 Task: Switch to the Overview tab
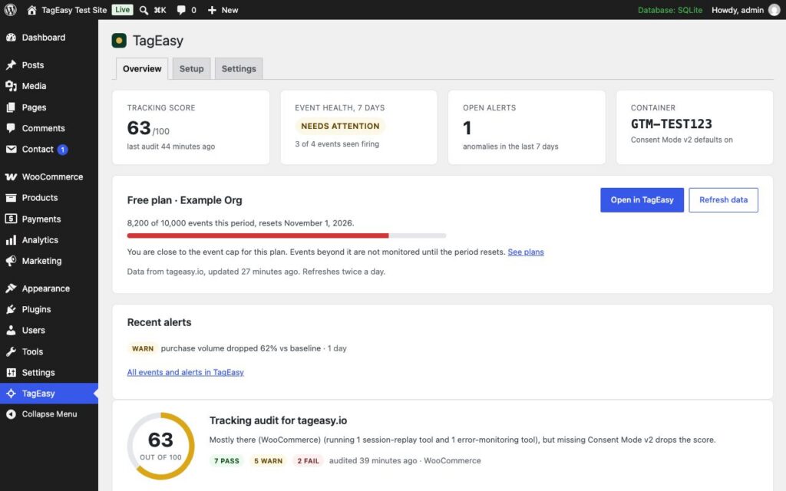click(x=142, y=68)
